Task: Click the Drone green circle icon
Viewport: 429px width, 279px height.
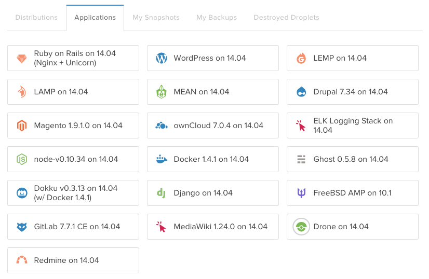Action: coord(301,227)
